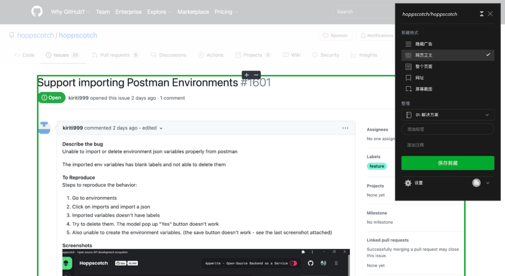Click the GitHub search box
The height and width of the screenshot is (276, 505).
point(363,12)
